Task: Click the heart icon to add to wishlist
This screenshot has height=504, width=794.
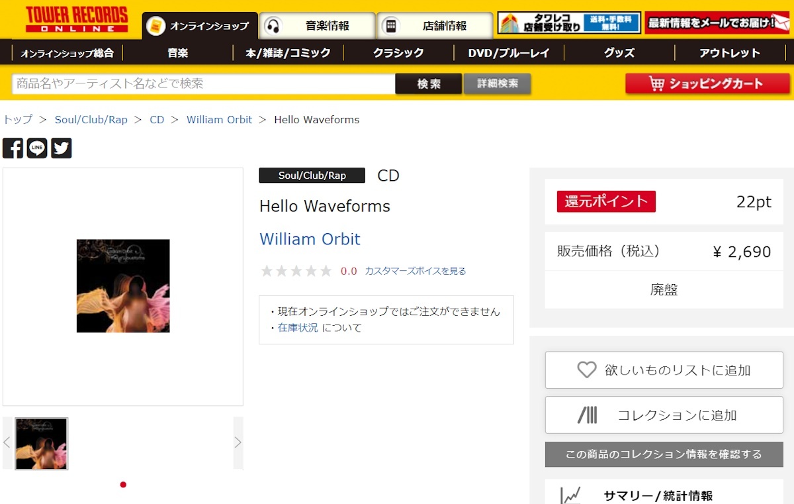Action: point(587,370)
